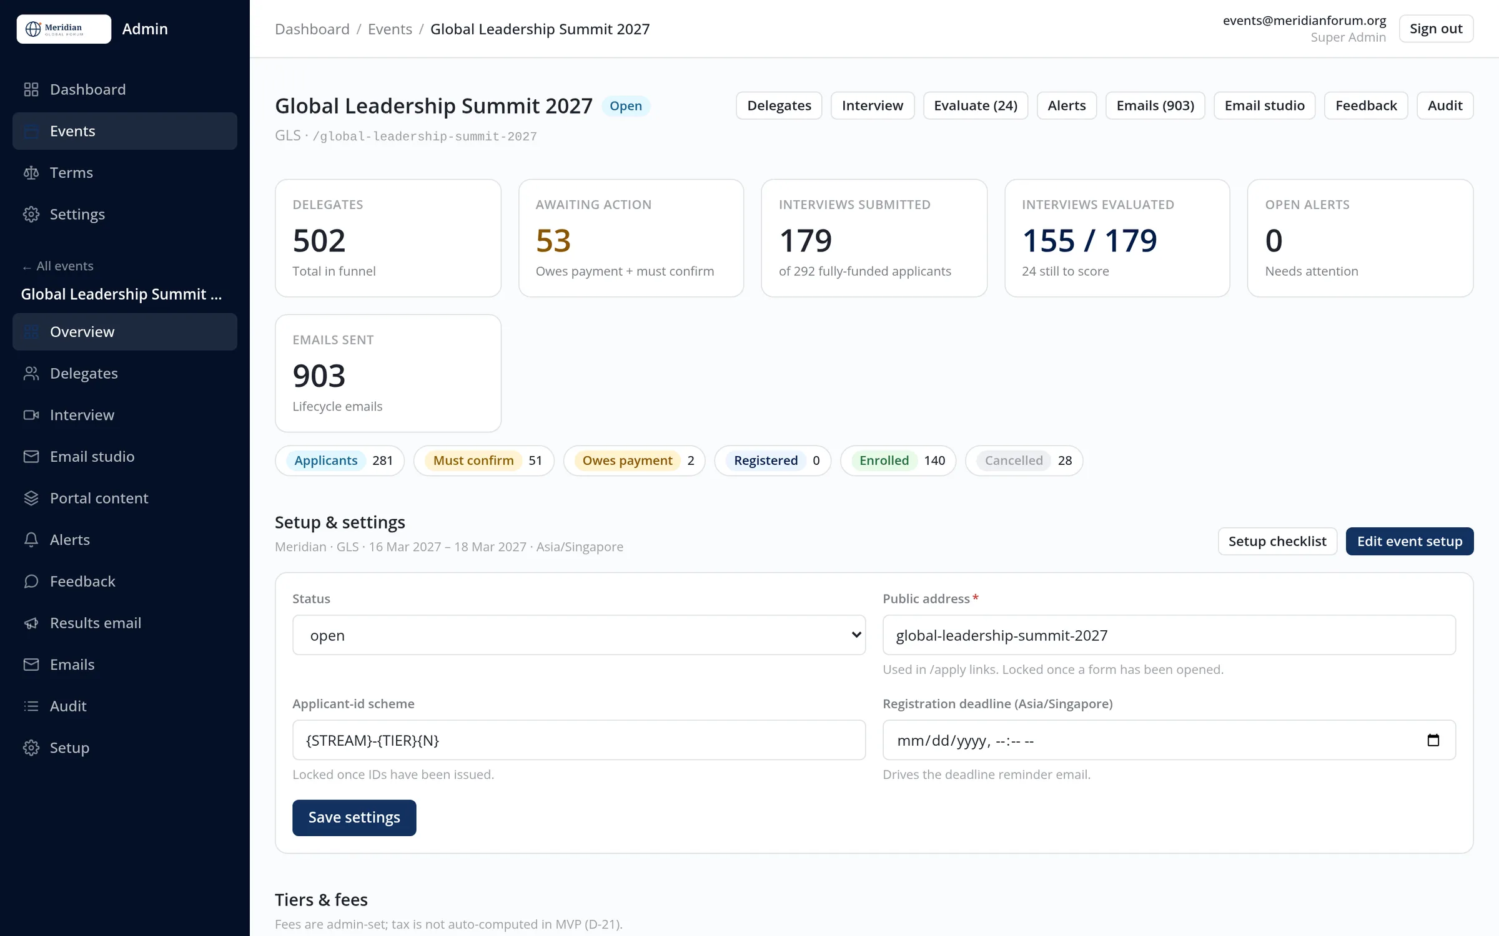
Task: Click Dashboard in the breadcrumb
Action: [312, 29]
